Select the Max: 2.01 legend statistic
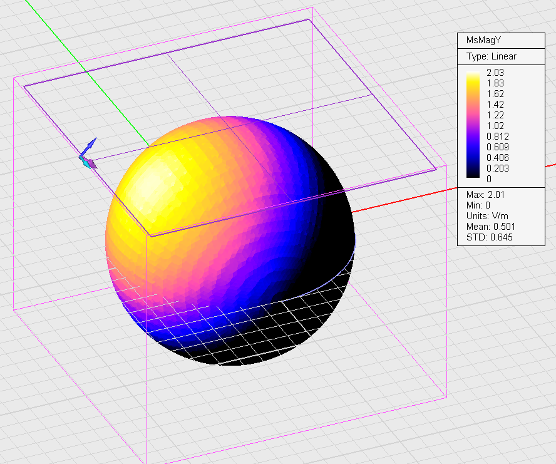 tap(485, 195)
